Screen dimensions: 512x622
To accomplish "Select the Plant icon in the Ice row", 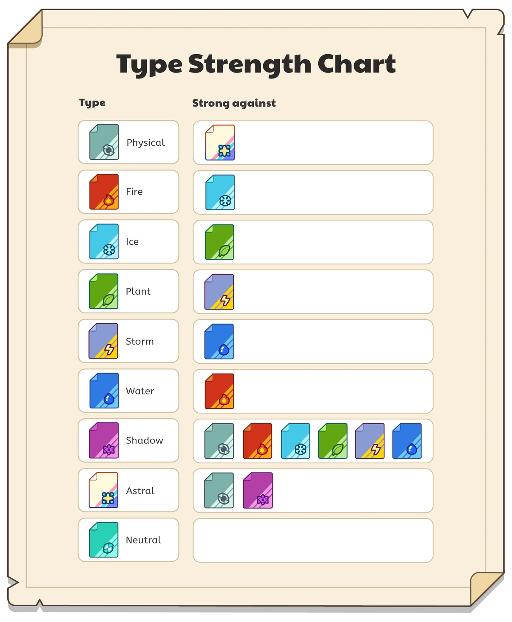I will (220, 242).
